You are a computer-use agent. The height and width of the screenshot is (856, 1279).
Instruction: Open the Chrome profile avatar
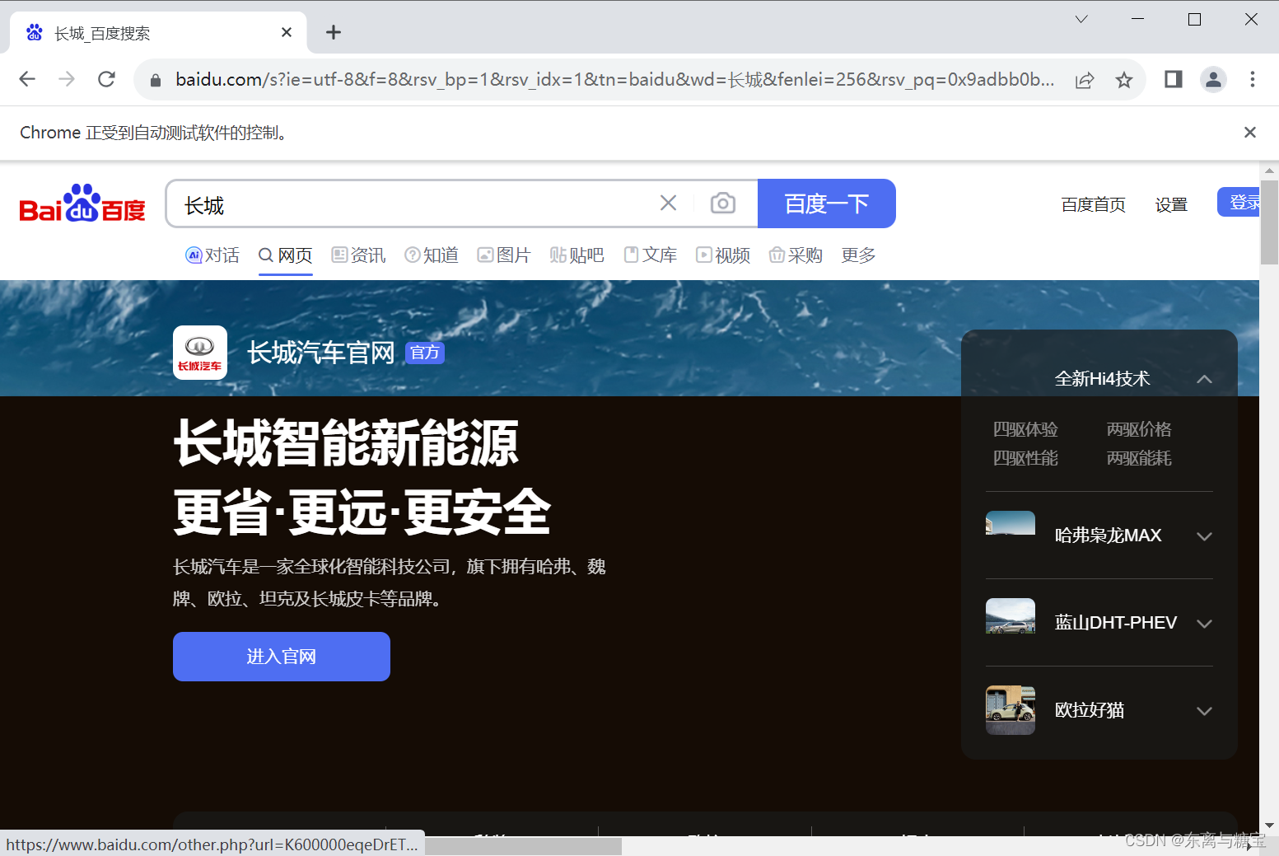[1213, 79]
